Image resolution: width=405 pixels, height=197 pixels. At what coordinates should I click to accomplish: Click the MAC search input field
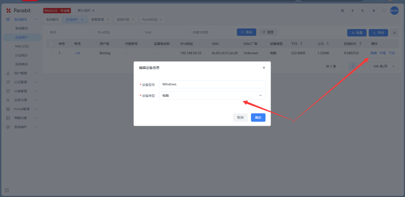[163, 33]
